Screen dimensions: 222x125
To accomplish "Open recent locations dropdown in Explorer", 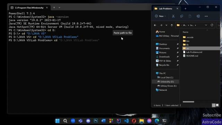I will pyautogui.click(x=166, y=25).
